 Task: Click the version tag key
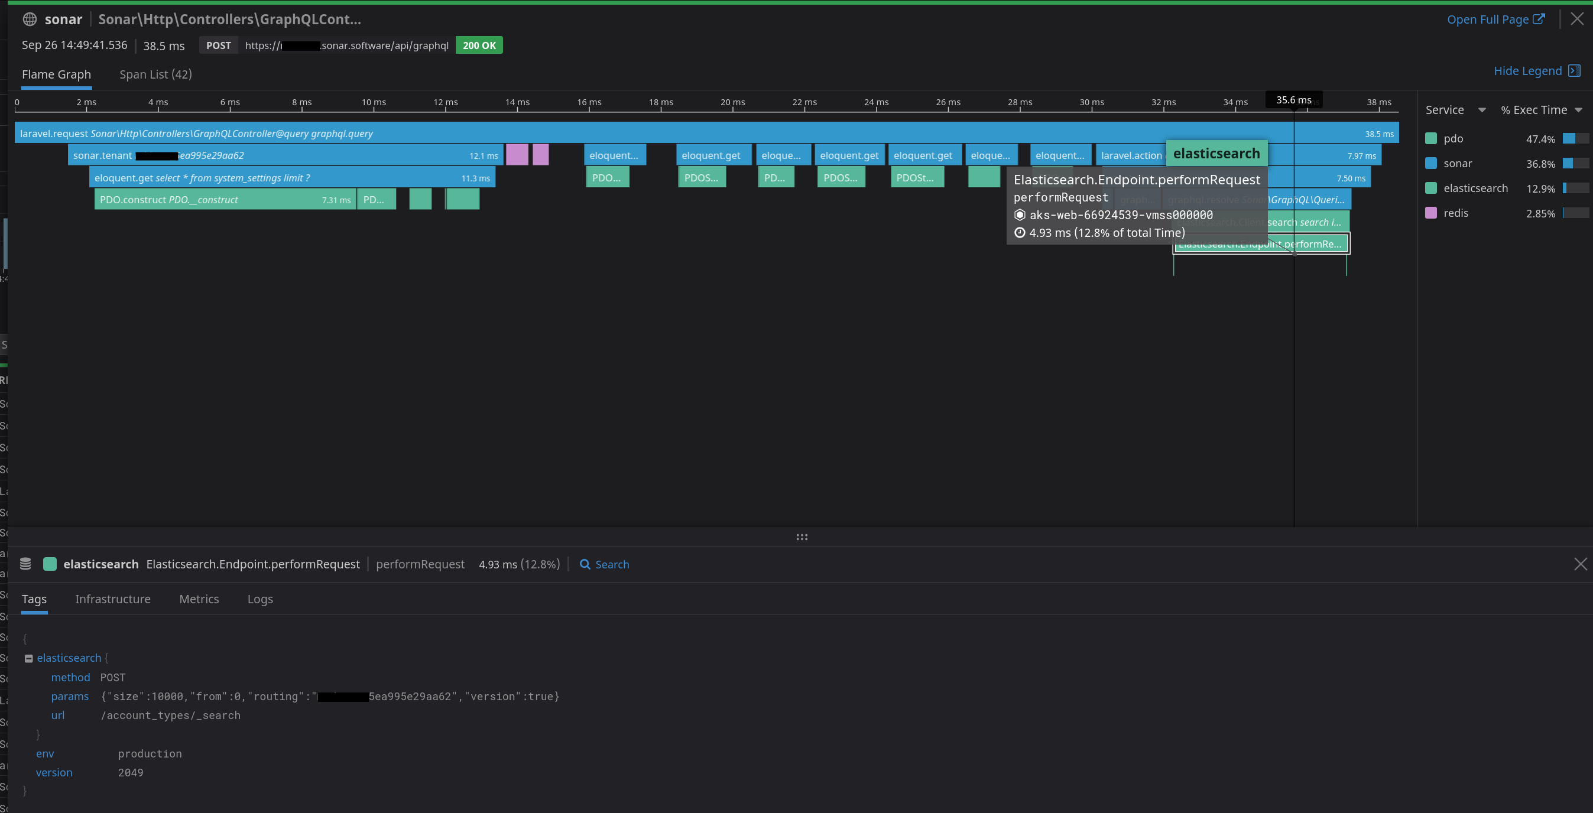[54, 773]
